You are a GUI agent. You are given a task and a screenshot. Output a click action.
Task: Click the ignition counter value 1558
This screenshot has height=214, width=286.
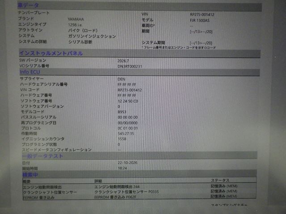tap(122, 139)
